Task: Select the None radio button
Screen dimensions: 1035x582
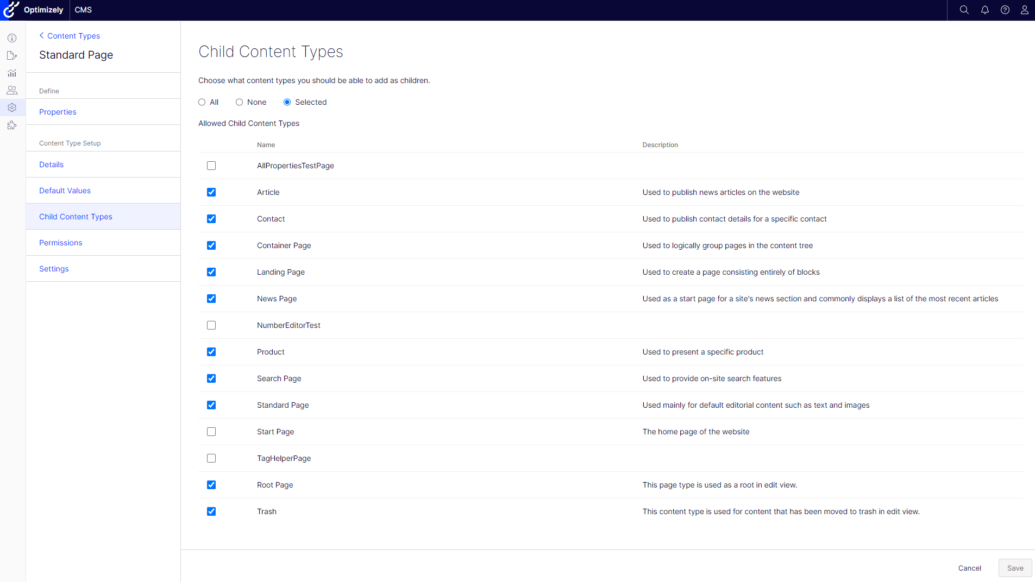Action: (x=239, y=102)
